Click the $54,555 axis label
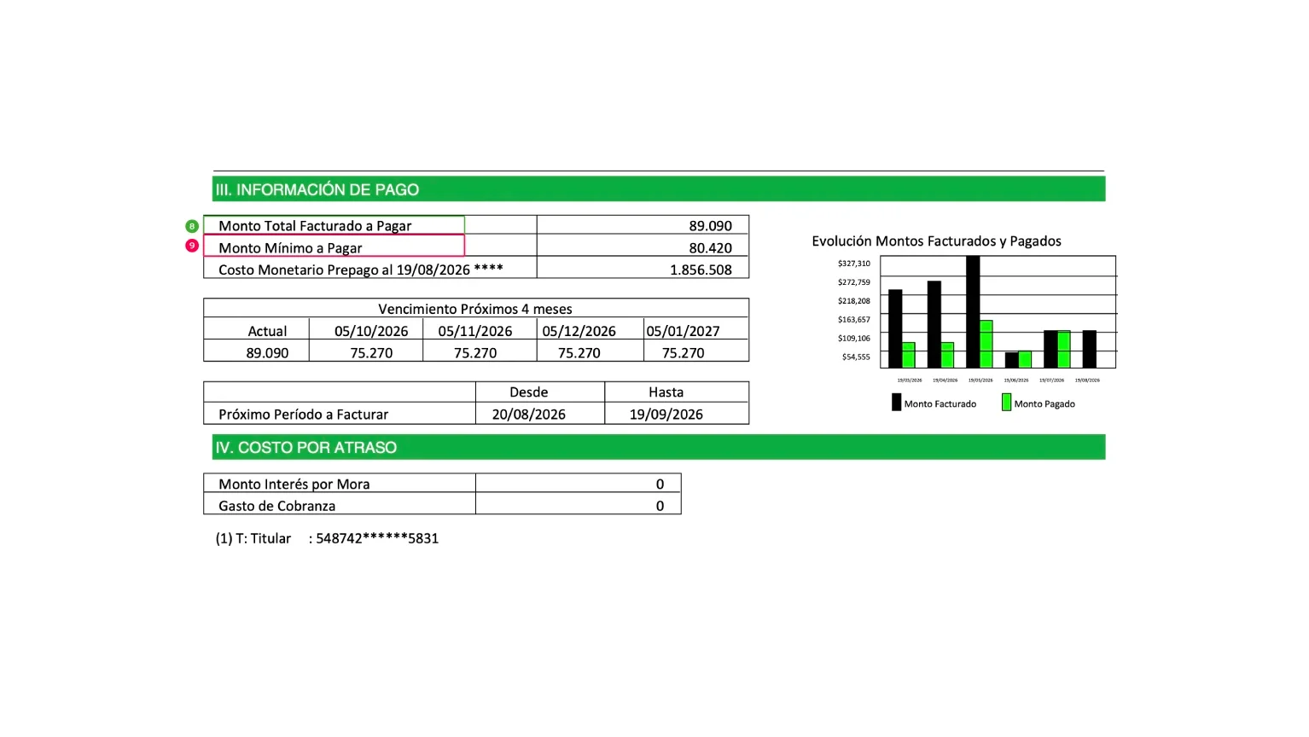The width and height of the screenshot is (1309, 737). [856, 357]
